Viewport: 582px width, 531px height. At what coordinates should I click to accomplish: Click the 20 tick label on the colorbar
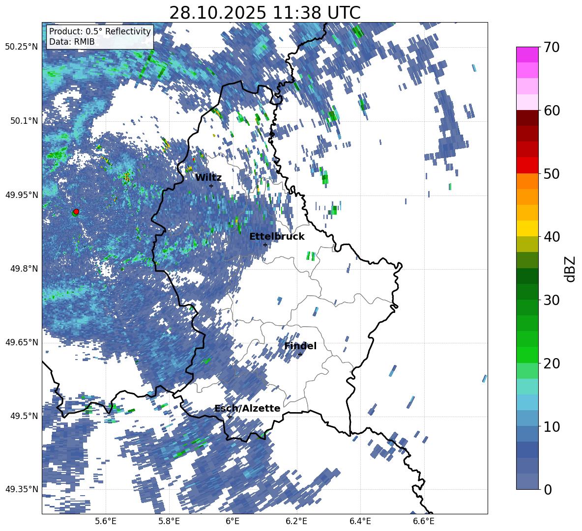552,363
